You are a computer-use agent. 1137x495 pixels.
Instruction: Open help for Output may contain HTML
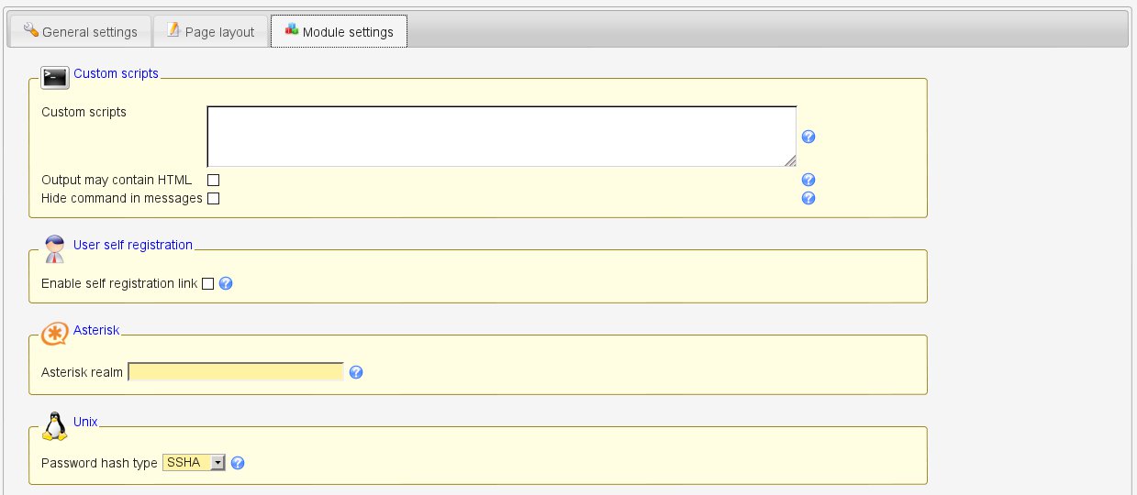[808, 180]
